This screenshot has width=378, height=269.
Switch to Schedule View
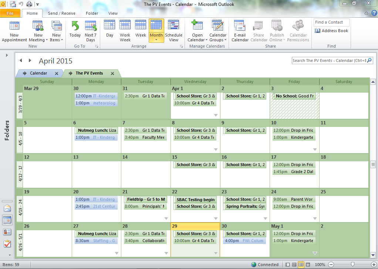173,31
